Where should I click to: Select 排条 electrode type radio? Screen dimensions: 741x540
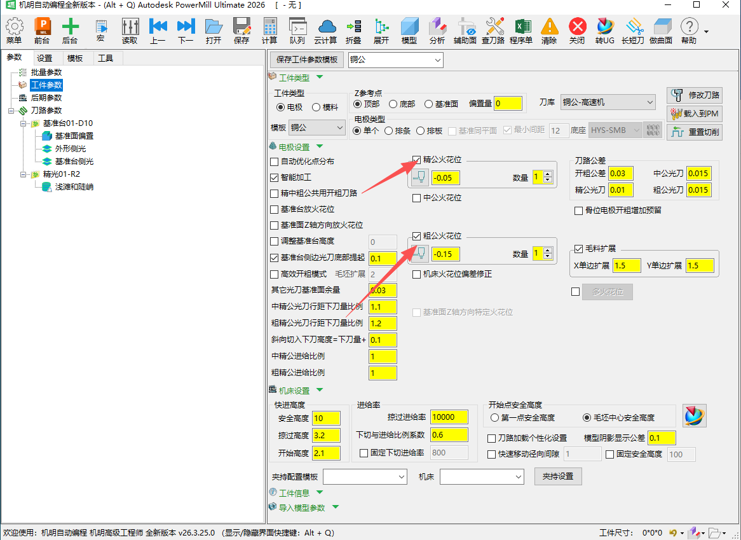[389, 131]
